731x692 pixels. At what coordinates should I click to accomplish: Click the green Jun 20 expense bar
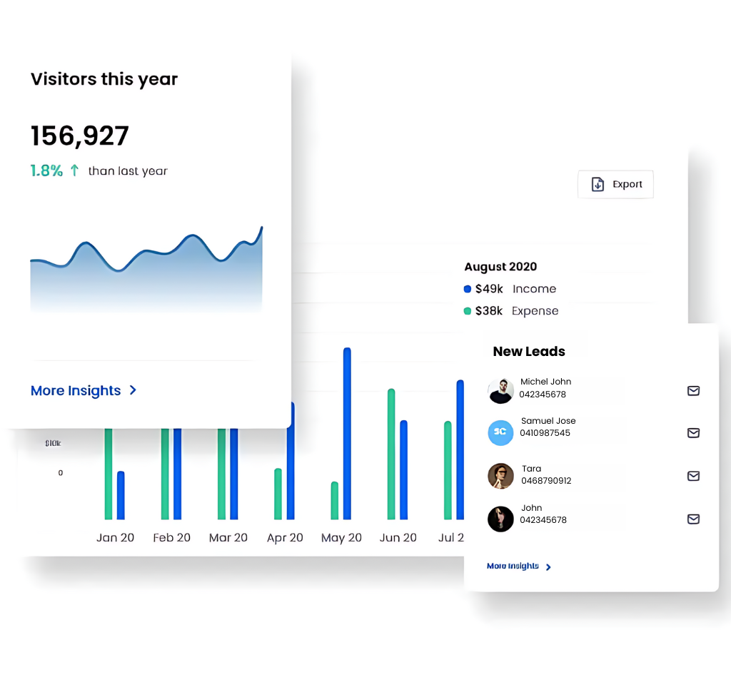point(391,454)
